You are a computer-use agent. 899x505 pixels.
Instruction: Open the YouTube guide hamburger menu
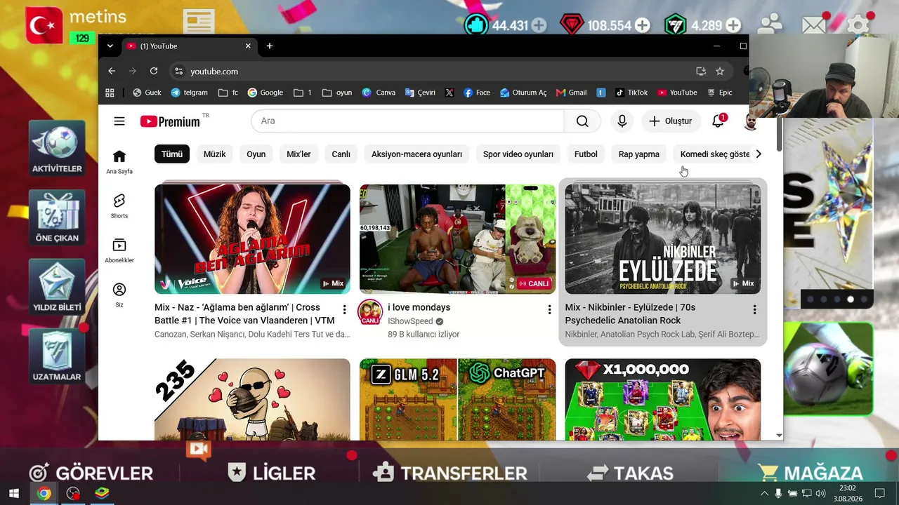tap(119, 121)
